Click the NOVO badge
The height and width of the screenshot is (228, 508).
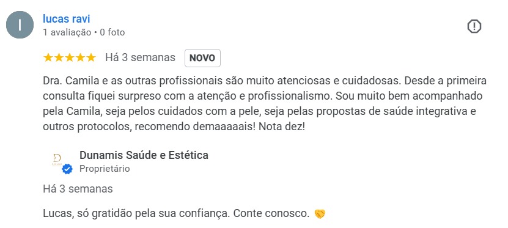coord(202,58)
